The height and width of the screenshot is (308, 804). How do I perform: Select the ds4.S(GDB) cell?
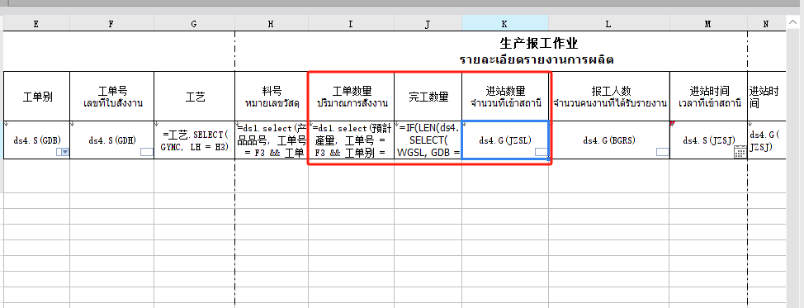pos(36,140)
